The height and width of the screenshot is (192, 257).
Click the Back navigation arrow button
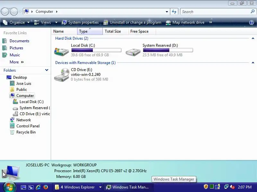(5, 12)
